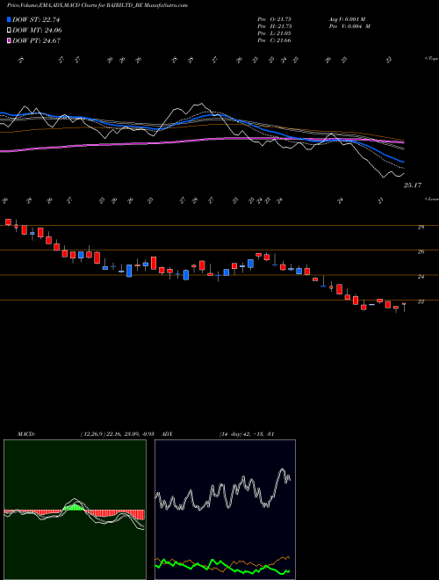439x580 pixels.
Task: Click the ADX (14 day) values text
Action: [247, 434]
